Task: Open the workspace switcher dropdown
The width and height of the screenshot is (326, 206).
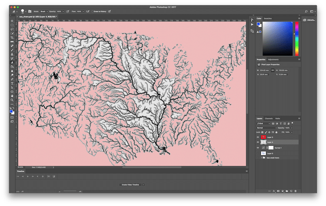Action: (313, 11)
